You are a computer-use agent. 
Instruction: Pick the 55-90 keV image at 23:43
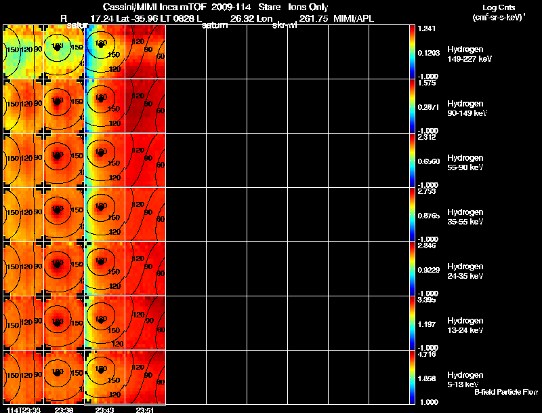click(105, 161)
